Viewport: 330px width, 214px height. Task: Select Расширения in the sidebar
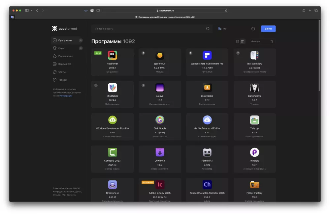click(x=66, y=56)
